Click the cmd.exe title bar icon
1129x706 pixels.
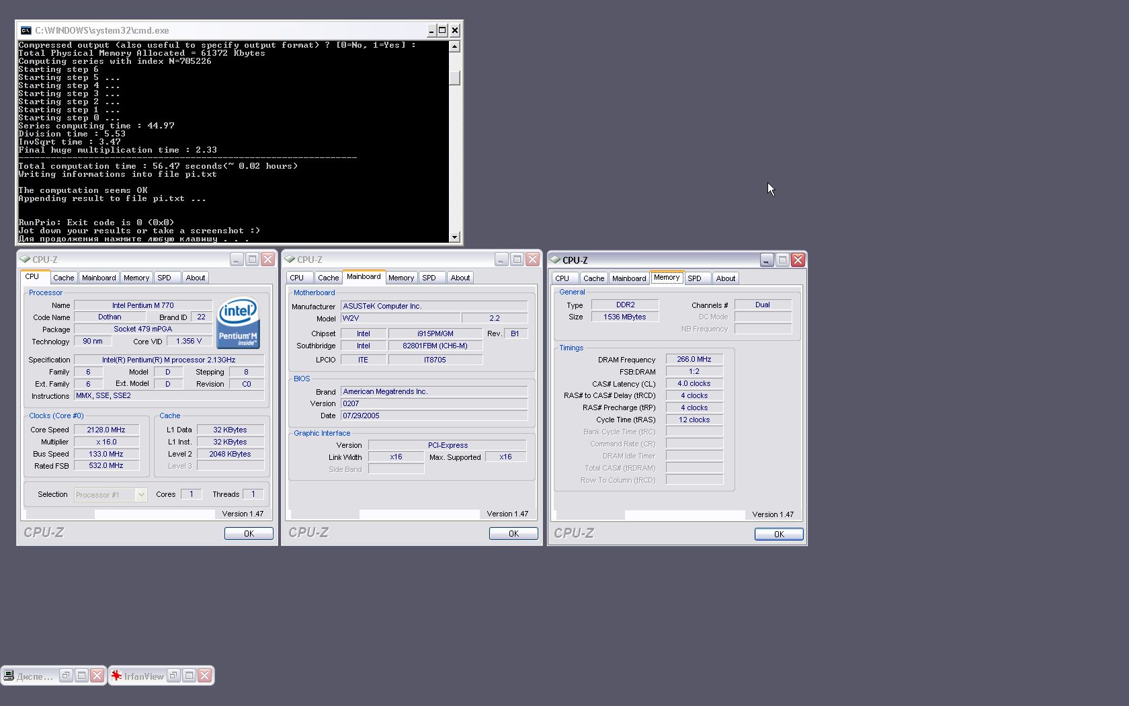pos(26,30)
